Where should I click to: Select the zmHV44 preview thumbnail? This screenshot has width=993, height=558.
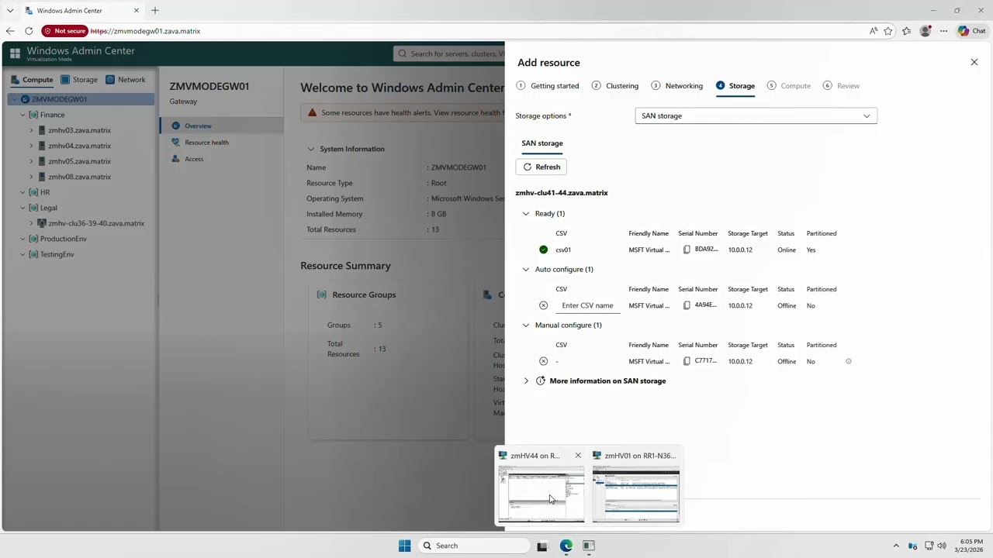point(541,487)
